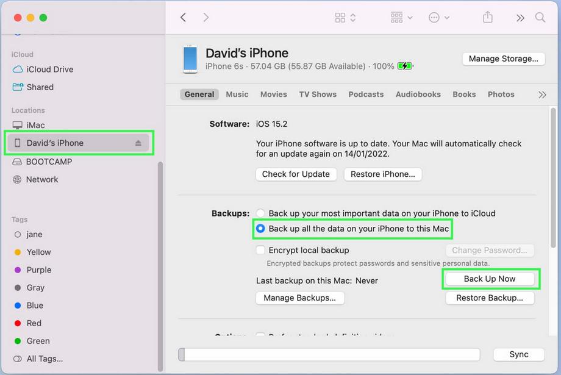The width and height of the screenshot is (561, 375).
Task: Open iCloud Drive in the sidebar
Action: pyautogui.click(x=49, y=70)
